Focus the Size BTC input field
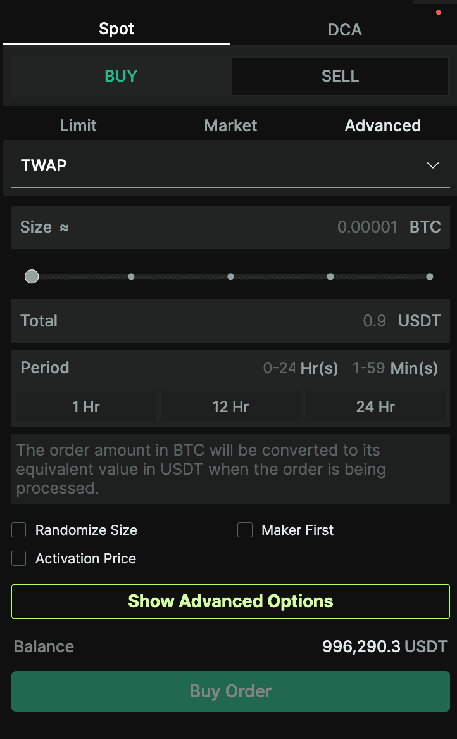 click(x=230, y=227)
